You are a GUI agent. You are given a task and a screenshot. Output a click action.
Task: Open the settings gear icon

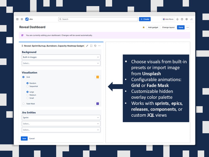pos(187,19)
